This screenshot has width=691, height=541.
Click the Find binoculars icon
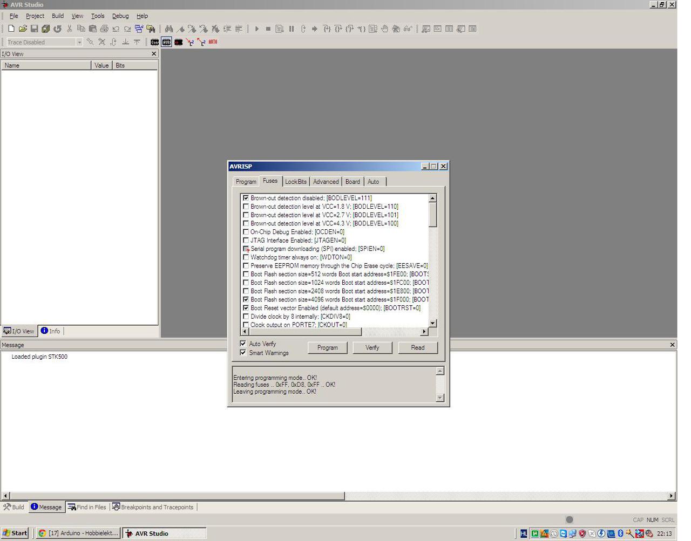tap(169, 29)
